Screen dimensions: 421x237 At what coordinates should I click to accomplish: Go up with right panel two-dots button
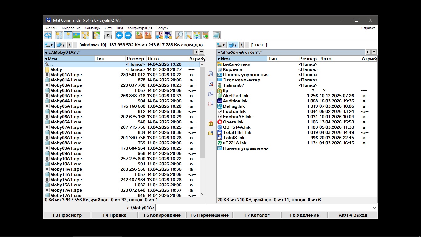pos(247,45)
